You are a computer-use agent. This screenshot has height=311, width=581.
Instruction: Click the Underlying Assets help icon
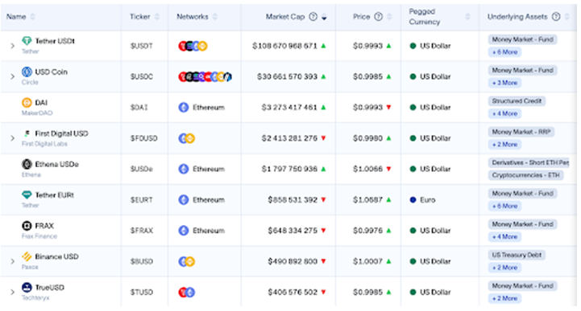[x=556, y=17]
